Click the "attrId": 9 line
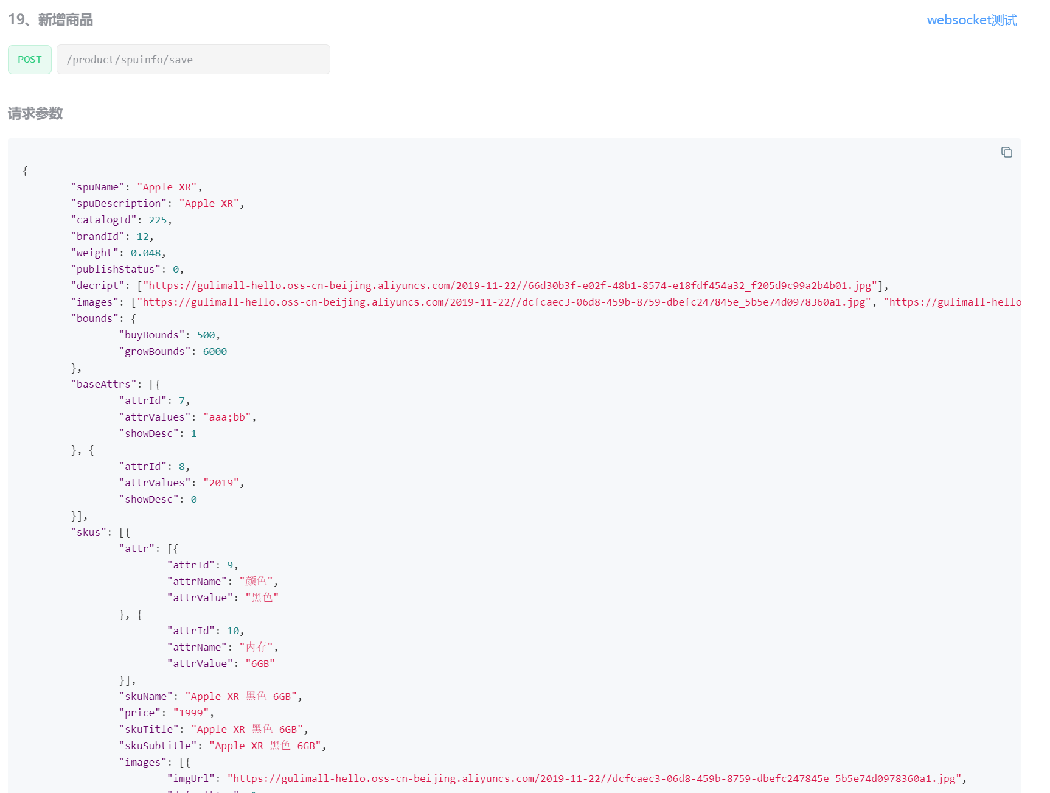The height and width of the screenshot is (793, 1050). (x=203, y=565)
